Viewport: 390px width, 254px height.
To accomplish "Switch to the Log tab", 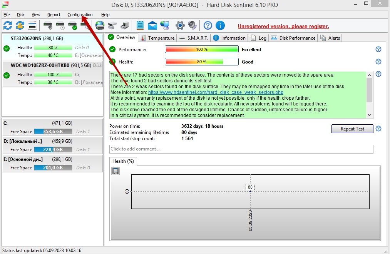I will (x=259, y=38).
